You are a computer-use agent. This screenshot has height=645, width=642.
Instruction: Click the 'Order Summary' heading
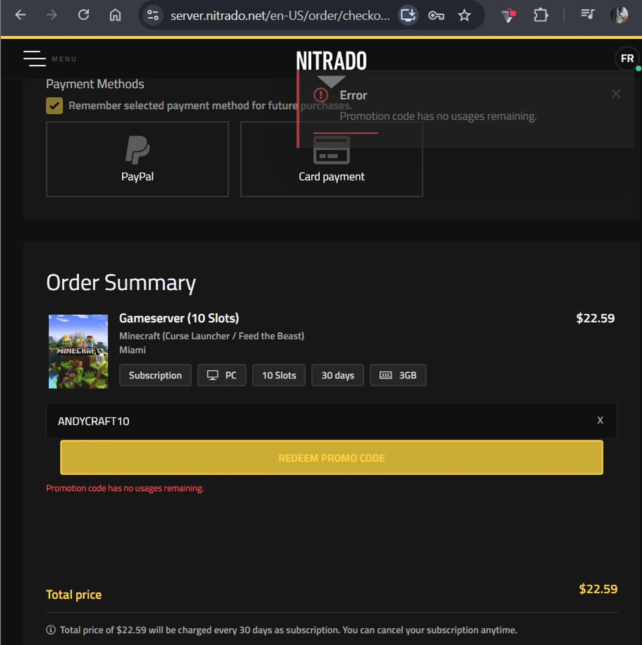(x=121, y=283)
